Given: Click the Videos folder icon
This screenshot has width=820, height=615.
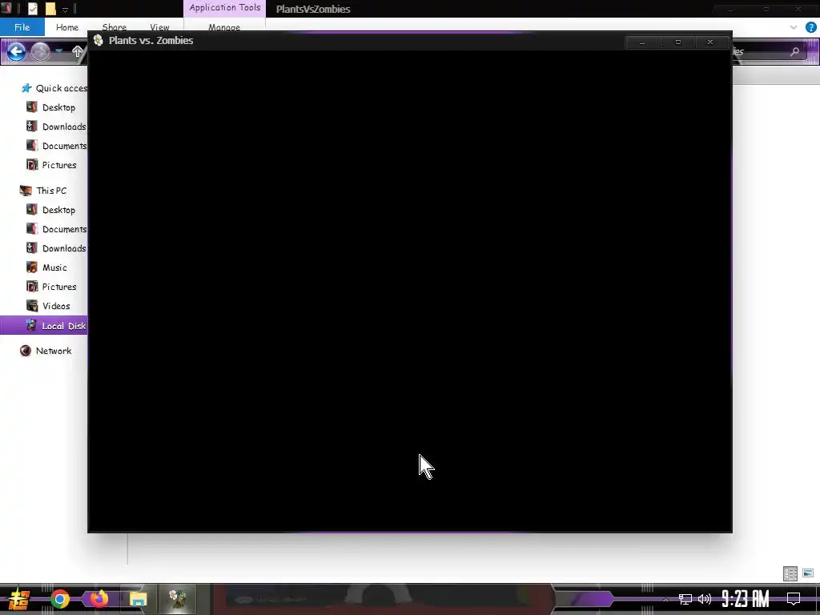Looking at the screenshot, I should pyautogui.click(x=32, y=306).
